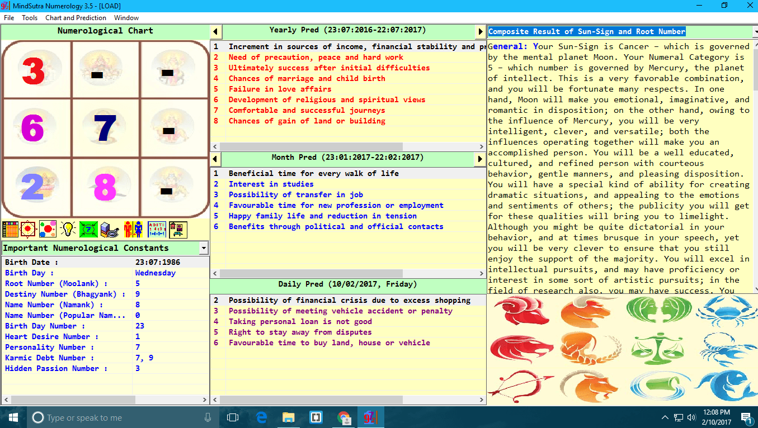The height and width of the screenshot is (428, 758).
Task: Select 'Taking personal loan is not good'
Action: 348,322
